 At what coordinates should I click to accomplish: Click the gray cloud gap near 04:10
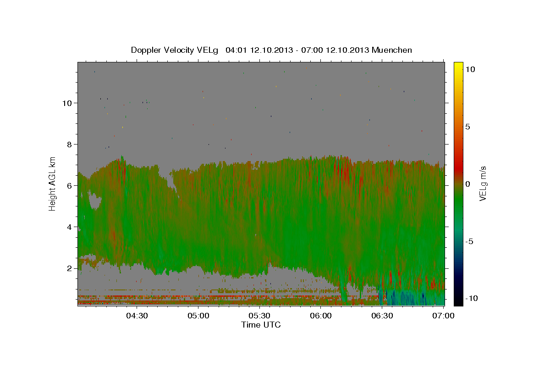95,201
